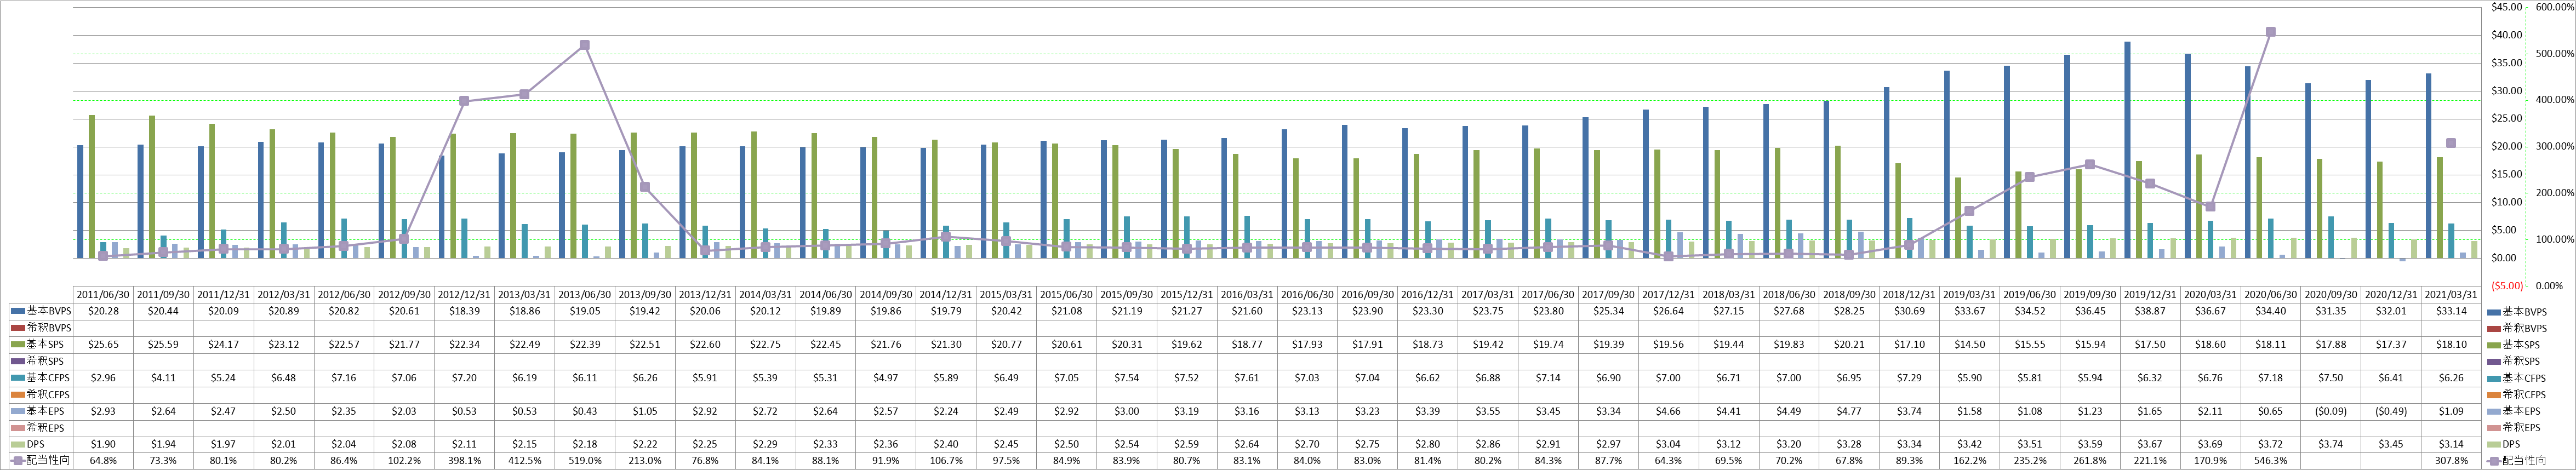Select the 546.3% 配当性向 cell for 2020/06/30
Viewport: 2576px width, 470px height.
[x=2270, y=461]
